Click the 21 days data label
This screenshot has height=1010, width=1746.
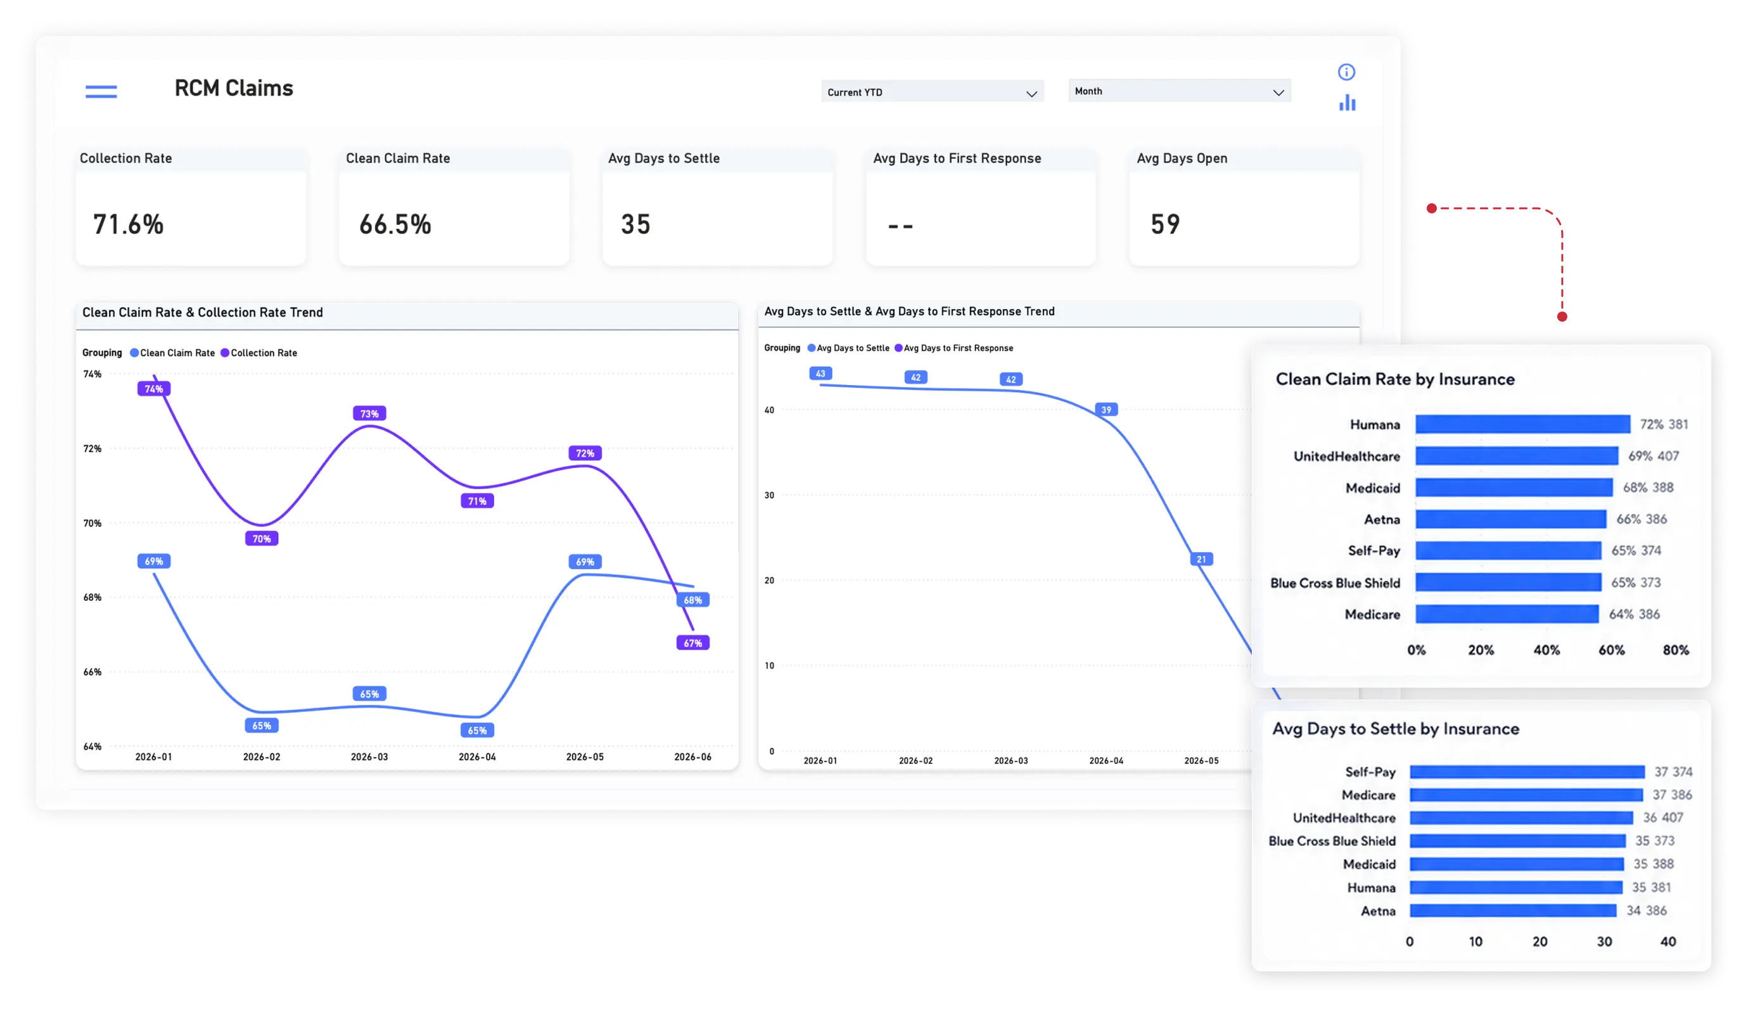(1201, 559)
